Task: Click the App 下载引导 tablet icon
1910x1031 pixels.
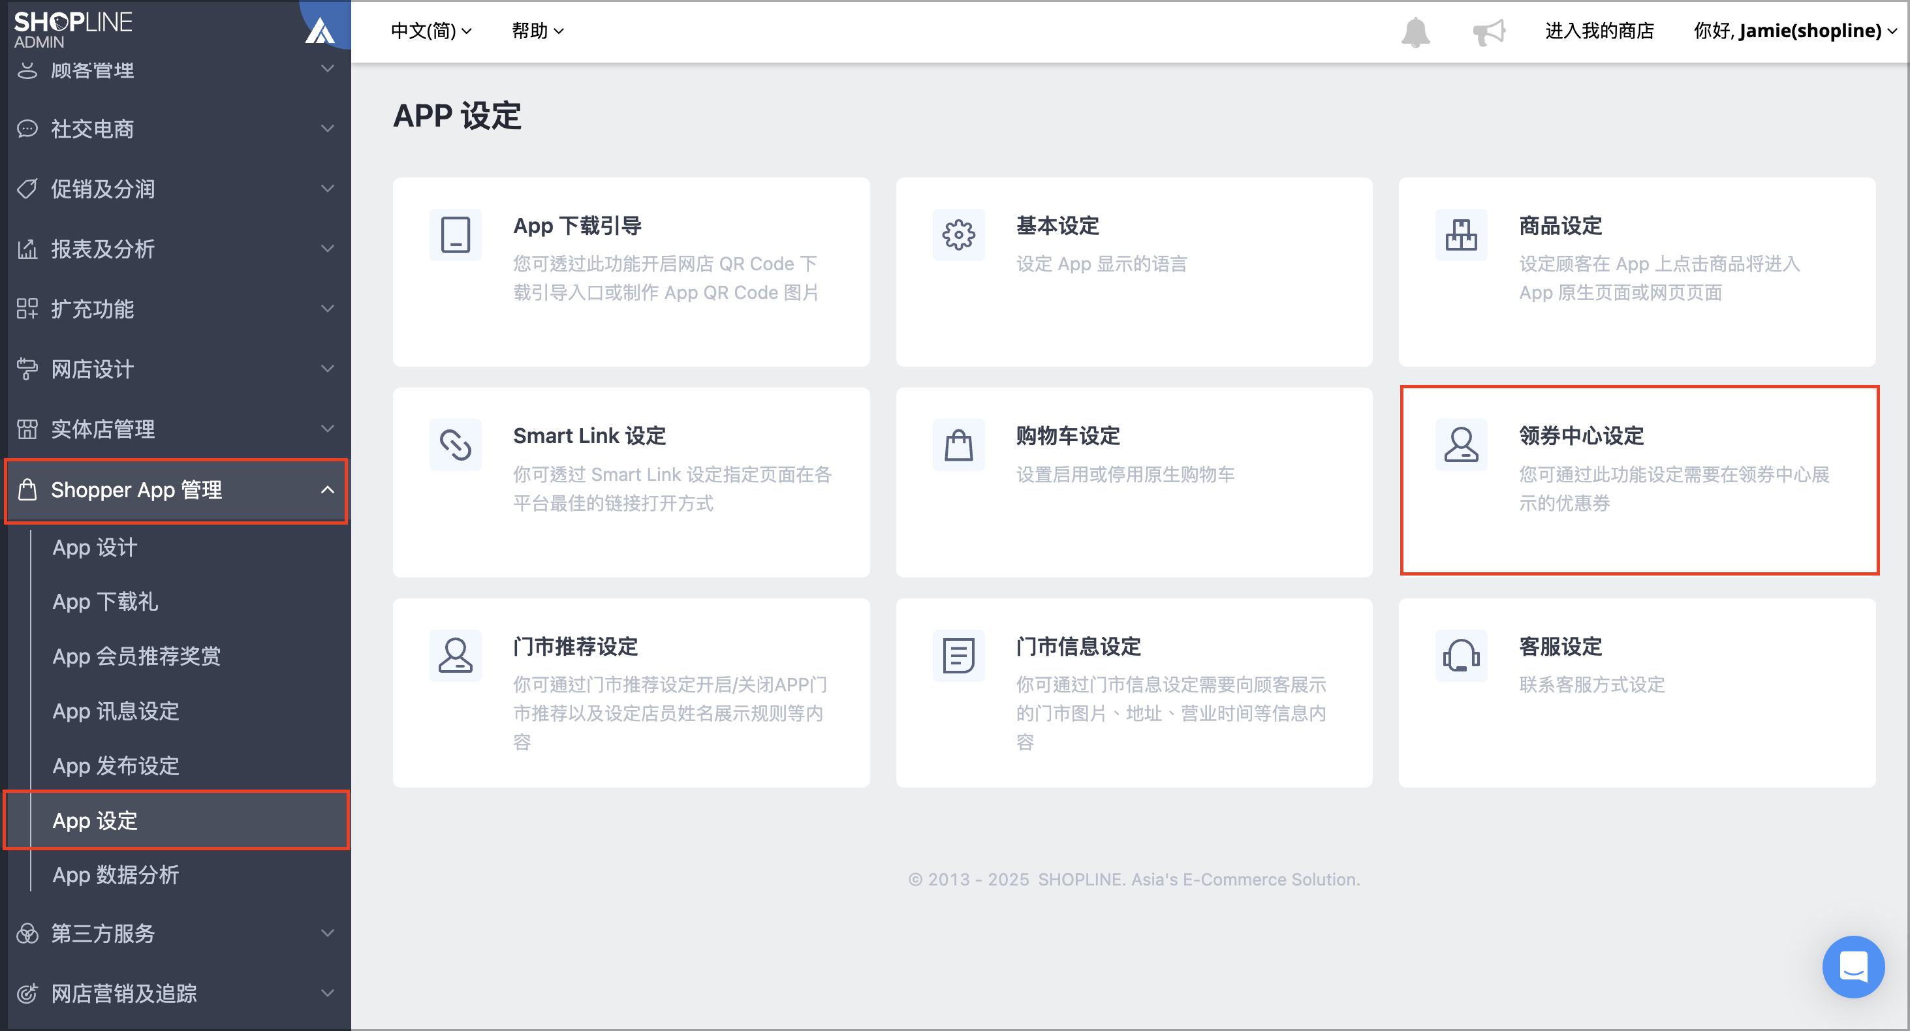Action: [455, 235]
